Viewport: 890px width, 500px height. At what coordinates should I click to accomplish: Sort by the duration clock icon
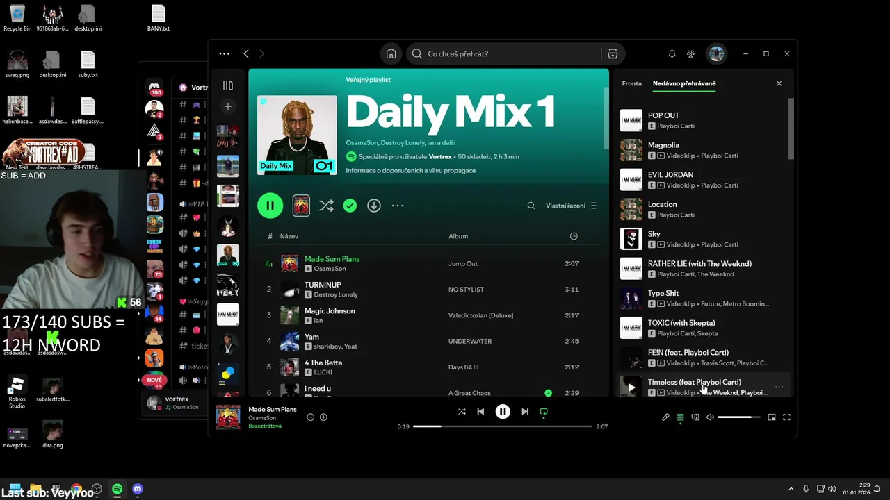pyautogui.click(x=574, y=236)
